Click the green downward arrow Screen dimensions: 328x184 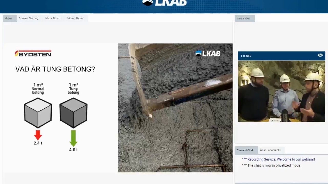(74, 138)
